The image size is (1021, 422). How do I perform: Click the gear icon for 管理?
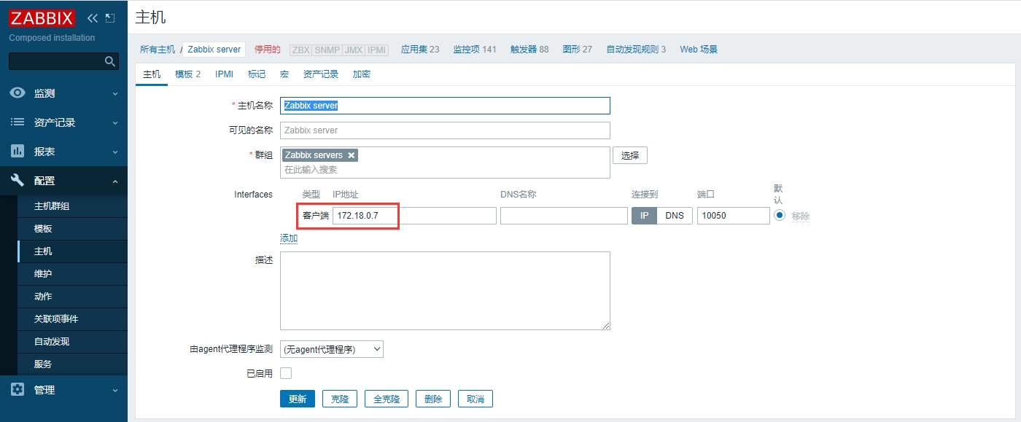(18, 390)
